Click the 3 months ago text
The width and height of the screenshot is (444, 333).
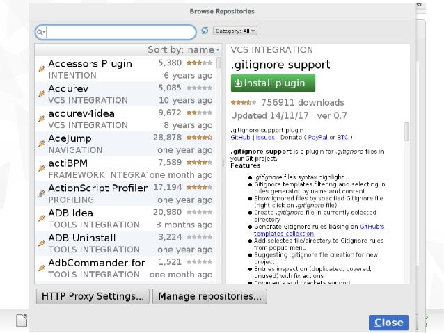184,225
